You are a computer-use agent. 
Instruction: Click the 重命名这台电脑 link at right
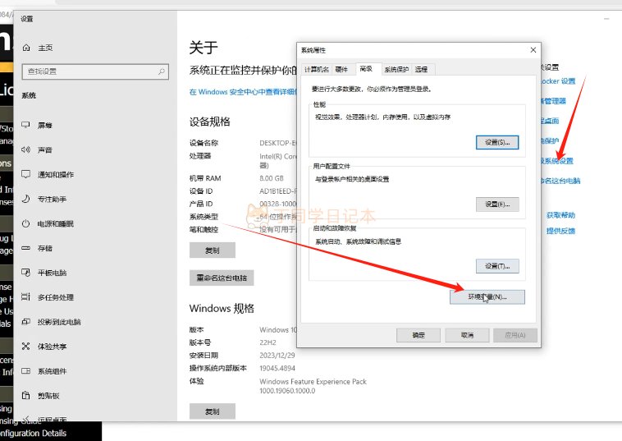coord(560,181)
